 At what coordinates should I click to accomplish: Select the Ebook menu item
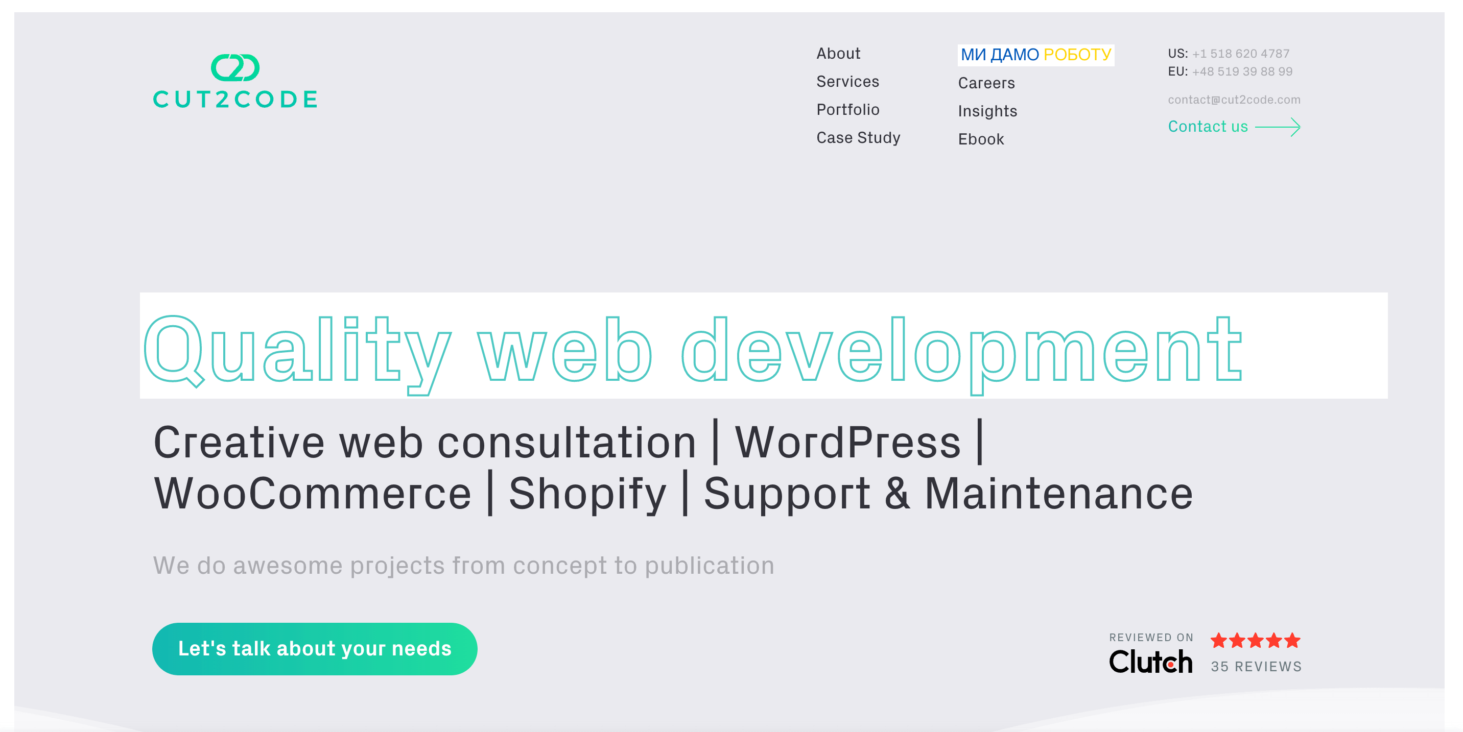click(x=981, y=138)
